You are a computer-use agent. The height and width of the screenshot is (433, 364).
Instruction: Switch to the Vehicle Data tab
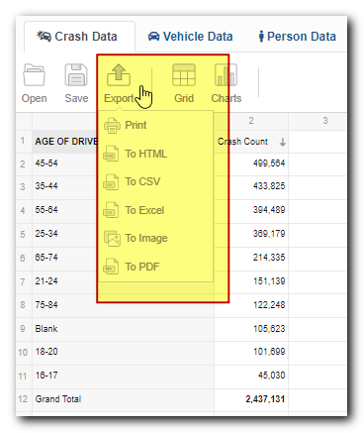pyautogui.click(x=191, y=37)
